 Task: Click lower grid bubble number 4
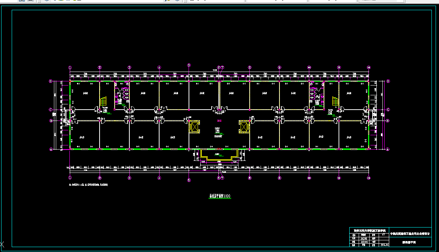pyautogui.click(x=159, y=178)
